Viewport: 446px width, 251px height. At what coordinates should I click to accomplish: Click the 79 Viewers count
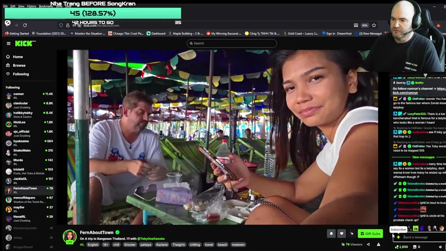point(352,244)
